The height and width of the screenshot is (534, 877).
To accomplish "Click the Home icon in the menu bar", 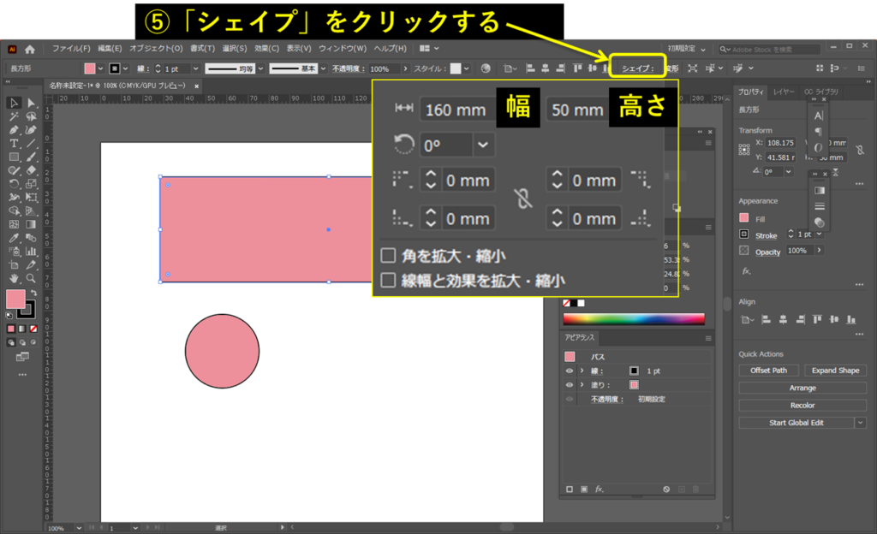I will pos(31,49).
